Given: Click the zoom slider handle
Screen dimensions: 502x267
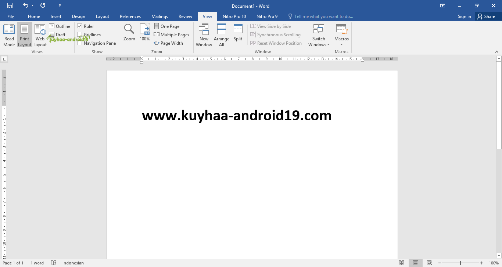Looking at the screenshot, I should tap(460, 263).
